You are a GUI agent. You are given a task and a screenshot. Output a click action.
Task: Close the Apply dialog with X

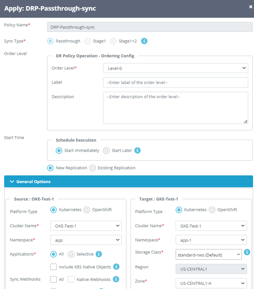(250, 7)
